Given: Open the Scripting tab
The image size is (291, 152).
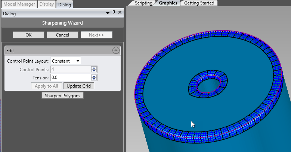Looking at the screenshot, I should pyautogui.click(x=143, y=3).
